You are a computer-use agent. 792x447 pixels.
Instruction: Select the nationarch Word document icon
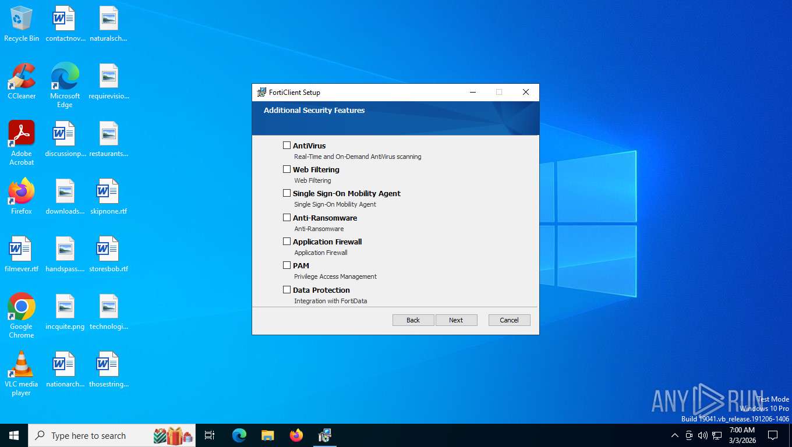tap(65, 370)
